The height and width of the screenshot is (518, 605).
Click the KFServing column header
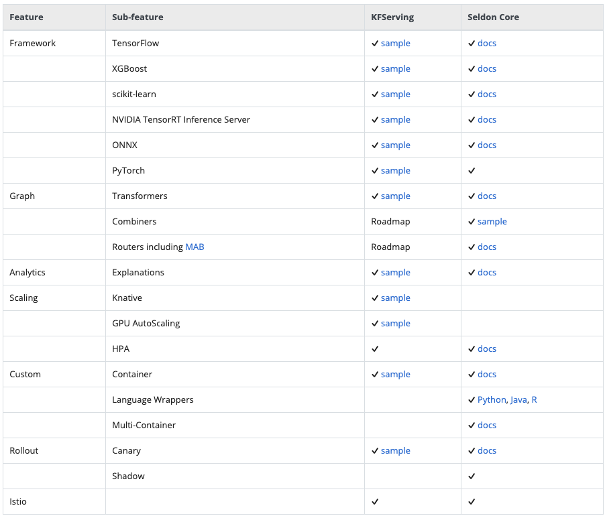coord(392,17)
